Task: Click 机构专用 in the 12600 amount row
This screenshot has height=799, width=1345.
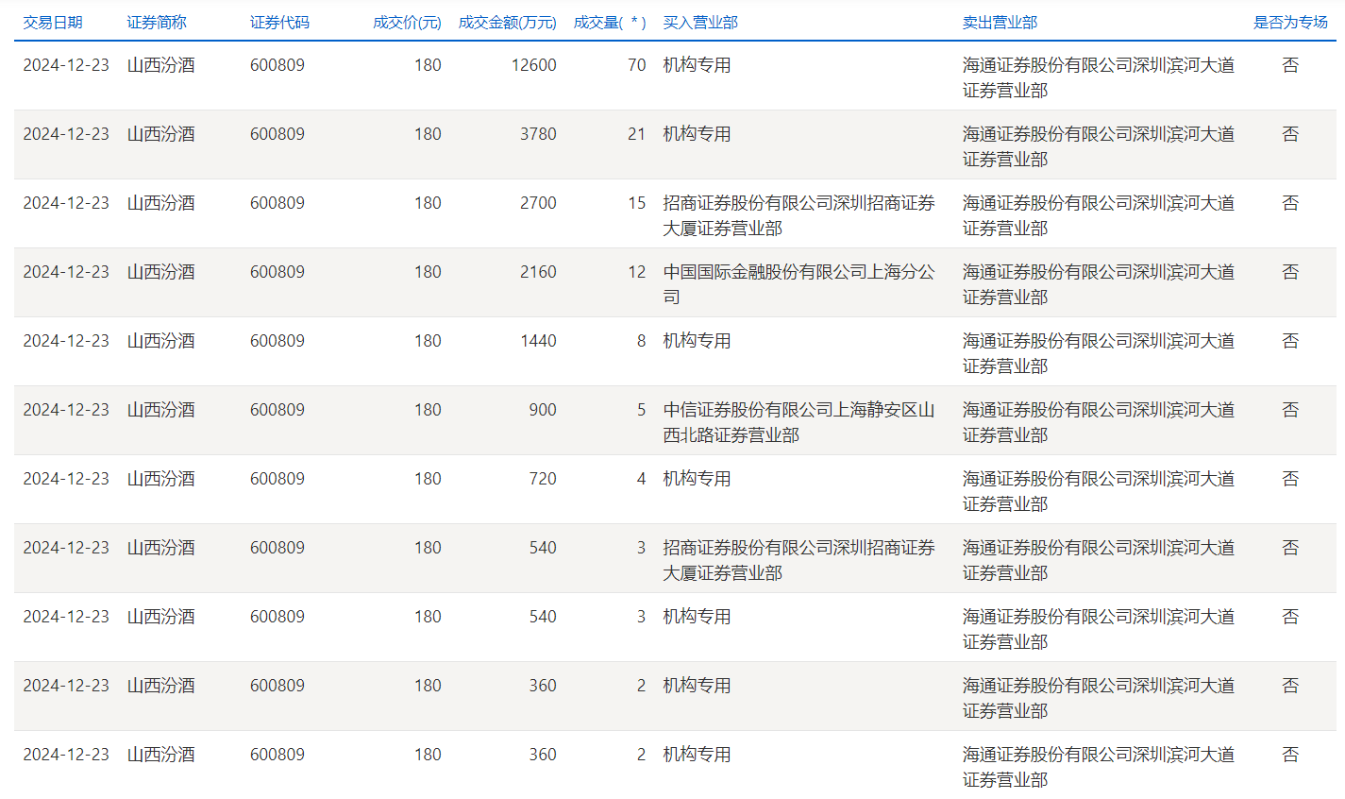Action: 697,65
